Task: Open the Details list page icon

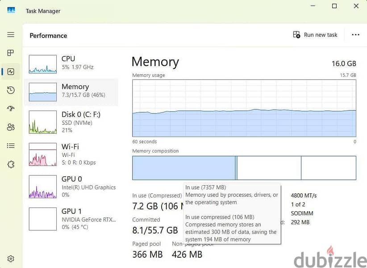Action: [x=11, y=146]
